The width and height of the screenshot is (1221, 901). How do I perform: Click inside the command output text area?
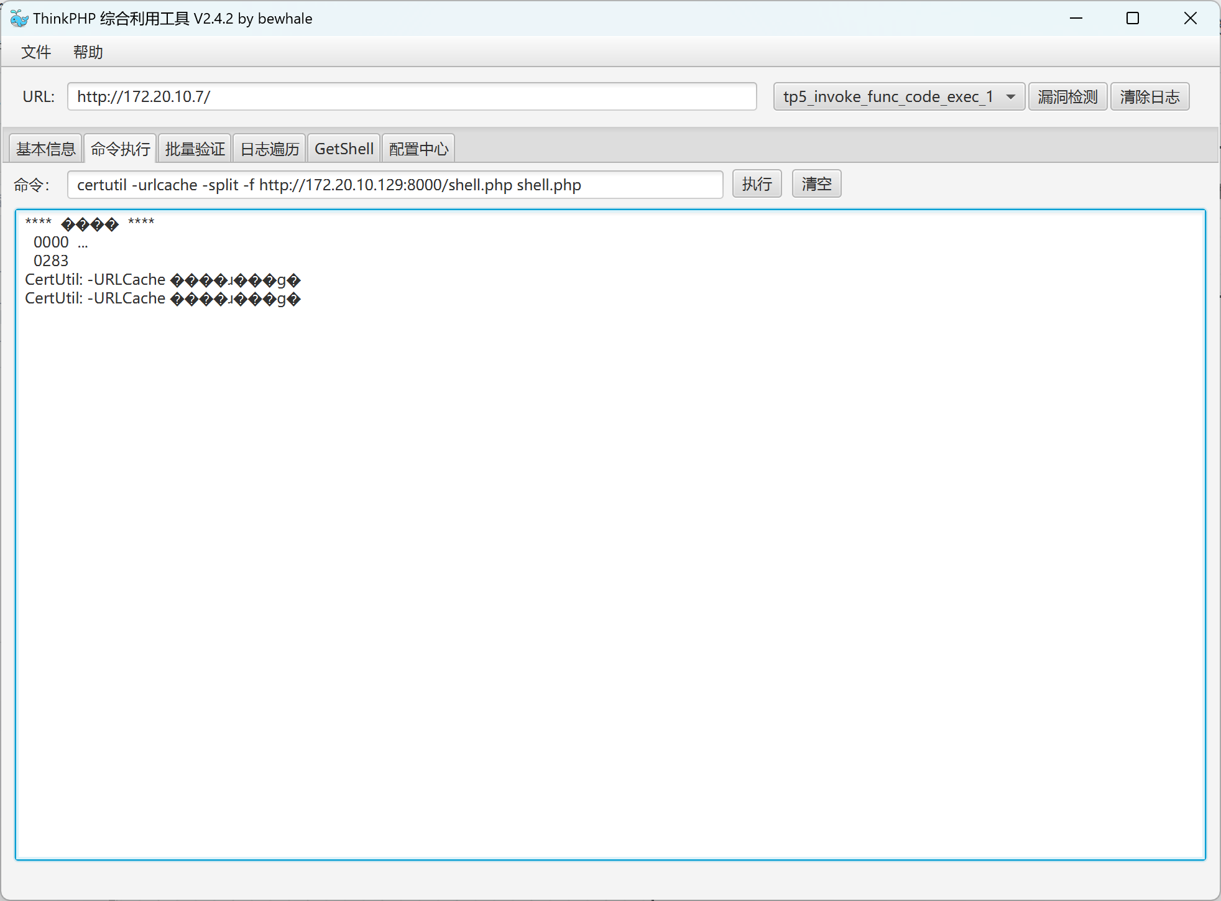tap(609, 535)
